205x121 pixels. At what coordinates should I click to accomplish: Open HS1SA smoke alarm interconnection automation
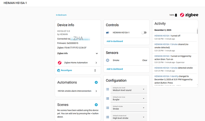point(78,91)
